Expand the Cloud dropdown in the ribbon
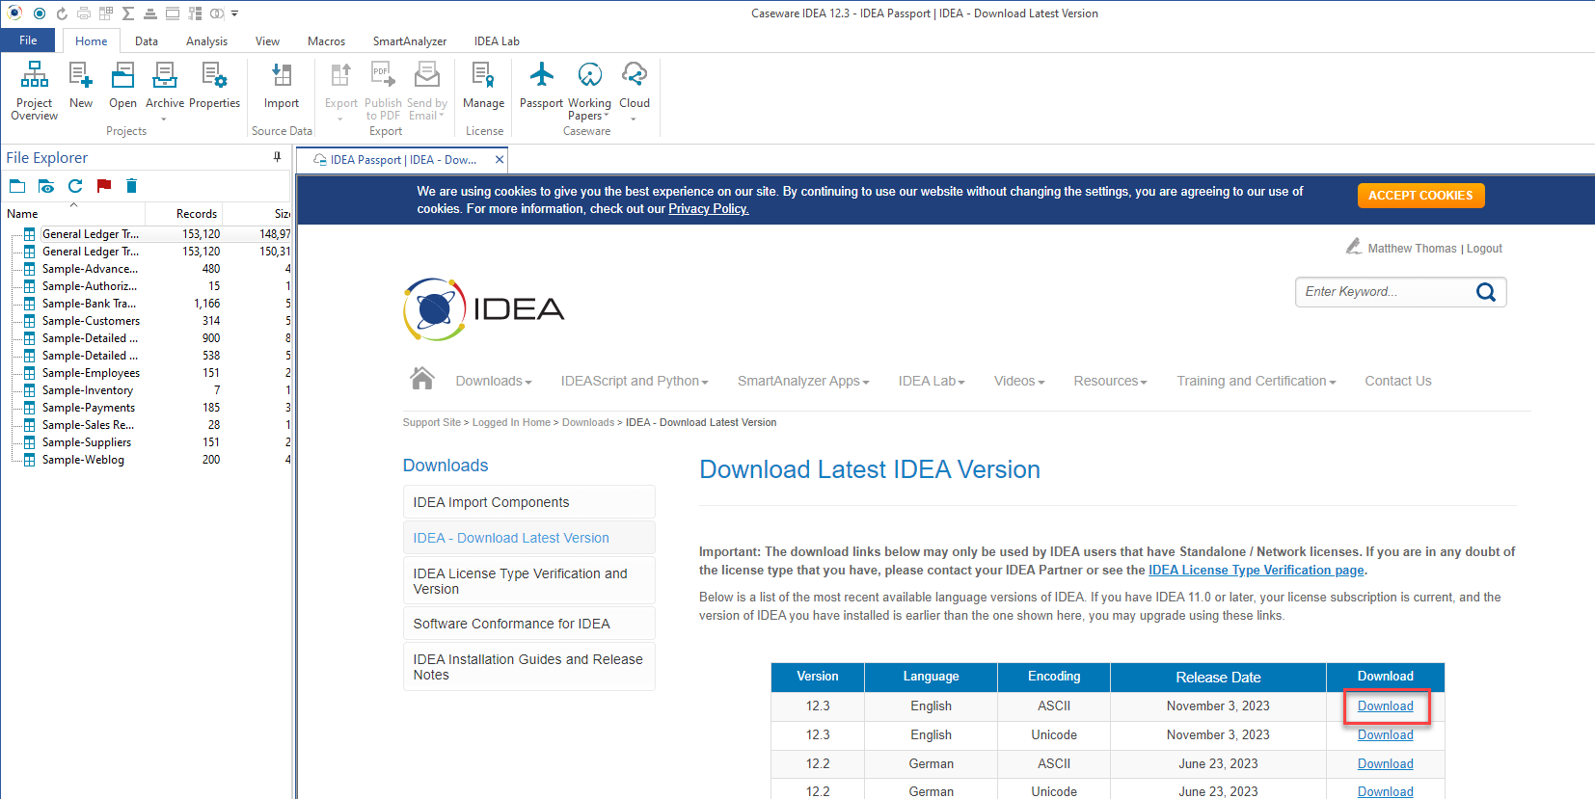 coord(634,120)
